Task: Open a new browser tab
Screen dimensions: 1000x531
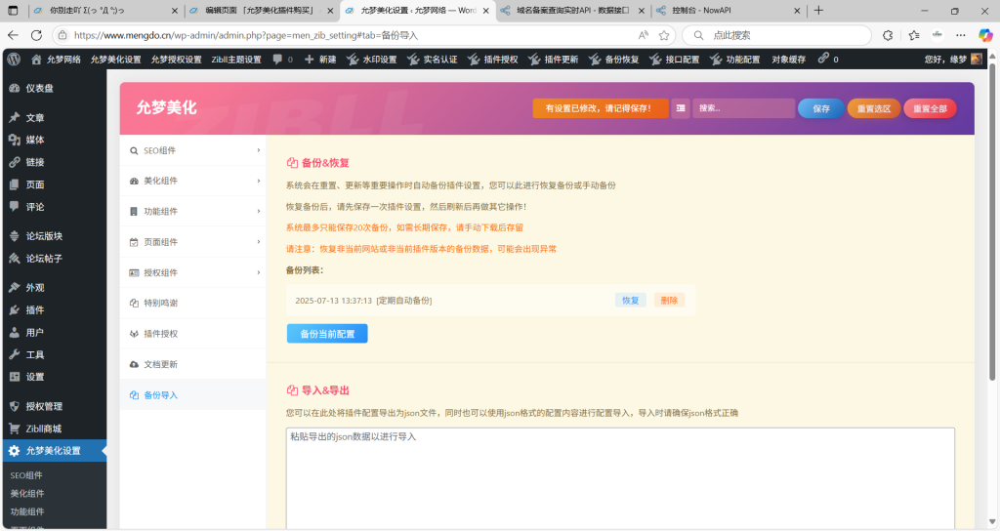Action: pos(819,10)
